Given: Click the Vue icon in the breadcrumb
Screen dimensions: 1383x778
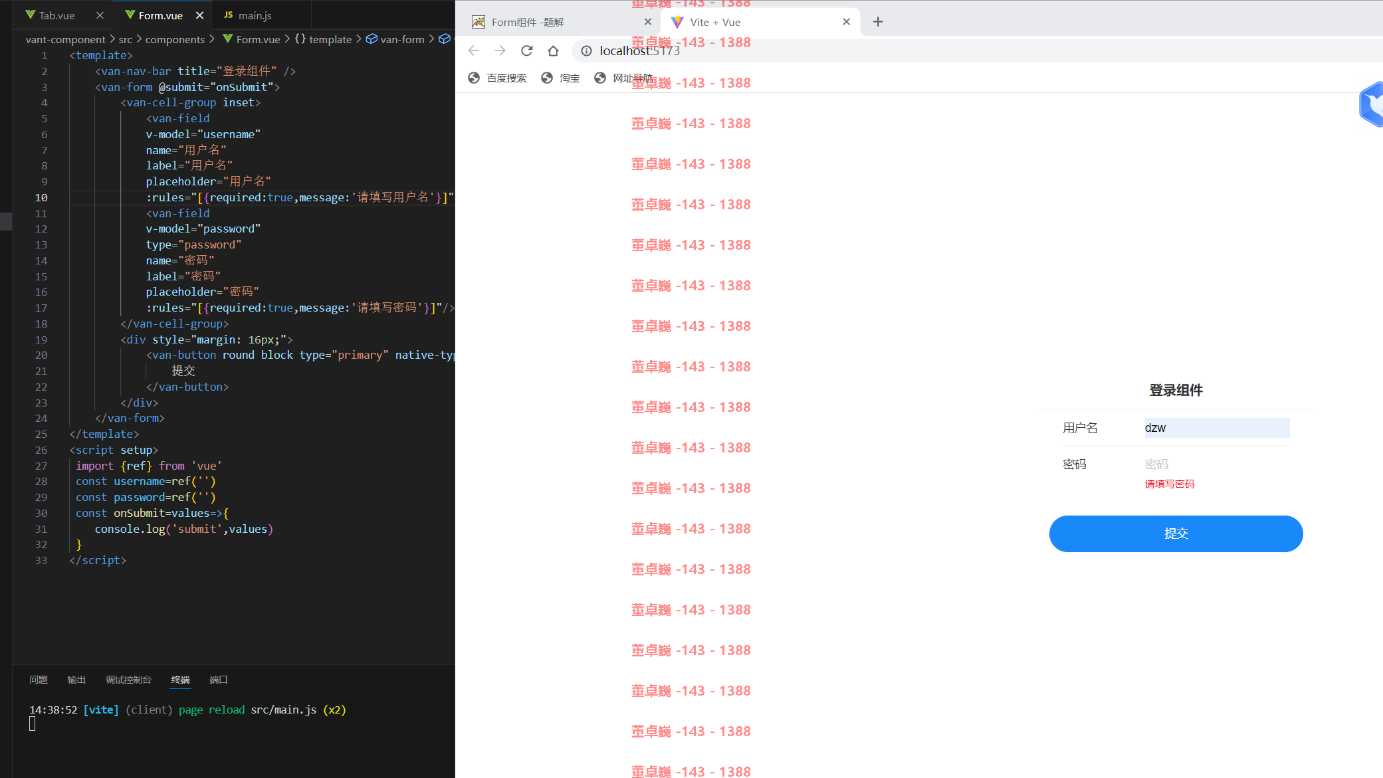Looking at the screenshot, I should pyautogui.click(x=228, y=39).
